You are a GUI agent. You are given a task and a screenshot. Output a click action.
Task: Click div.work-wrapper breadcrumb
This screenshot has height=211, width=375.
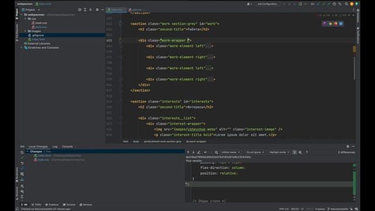coord(196,141)
